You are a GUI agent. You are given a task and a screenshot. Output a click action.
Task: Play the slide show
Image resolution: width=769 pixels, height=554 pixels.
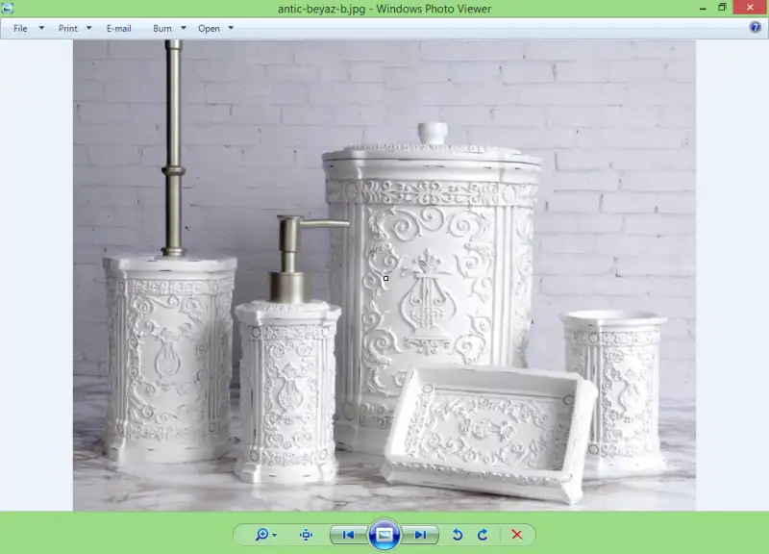(x=384, y=535)
